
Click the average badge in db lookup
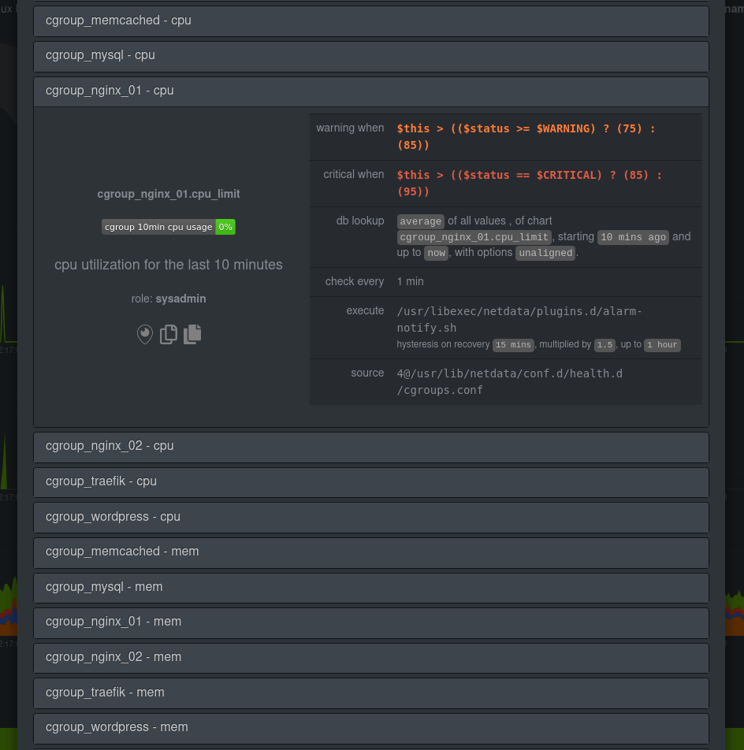[420, 221]
